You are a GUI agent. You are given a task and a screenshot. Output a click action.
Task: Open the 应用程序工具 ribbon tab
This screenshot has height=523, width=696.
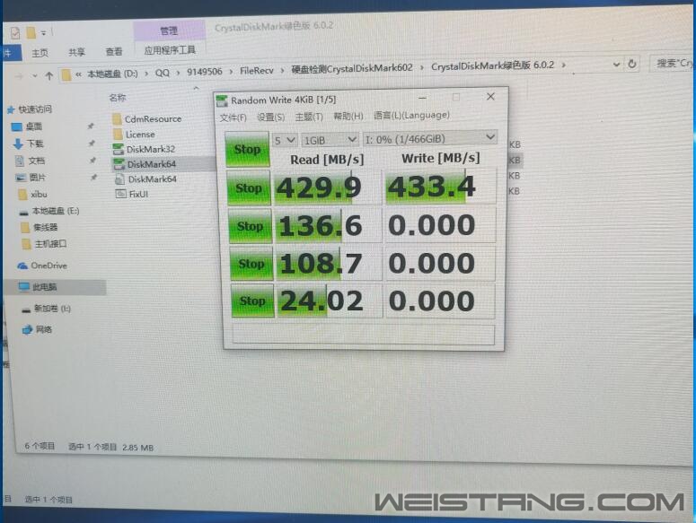tap(170, 50)
